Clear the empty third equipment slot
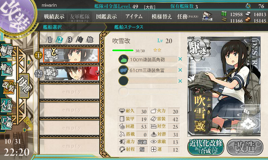Screen dimensions: 268x160 click(x=180, y=81)
